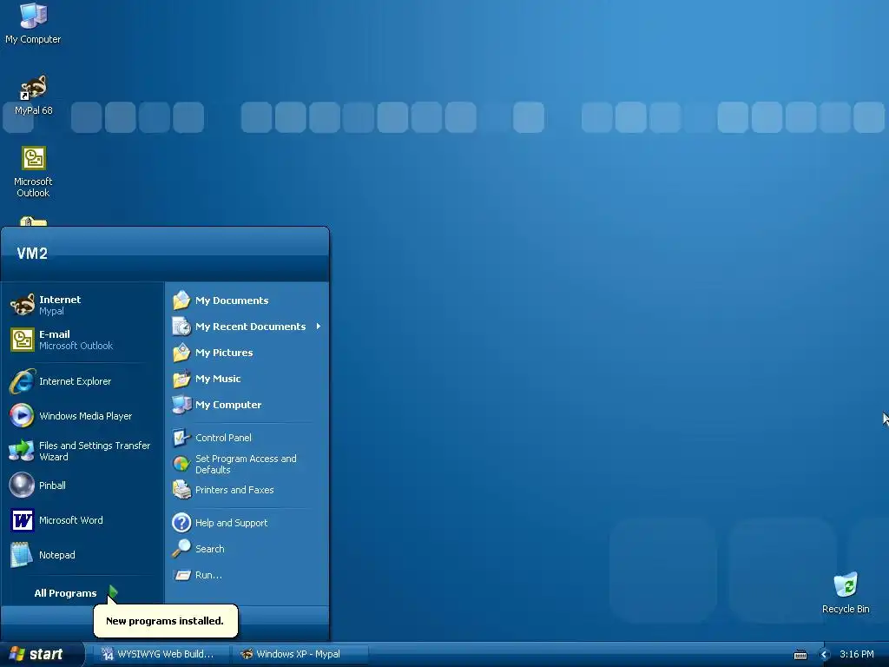This screenshot has width=889, height=667.
Task: Click the Run icon
Action: [x=182, y=575]
